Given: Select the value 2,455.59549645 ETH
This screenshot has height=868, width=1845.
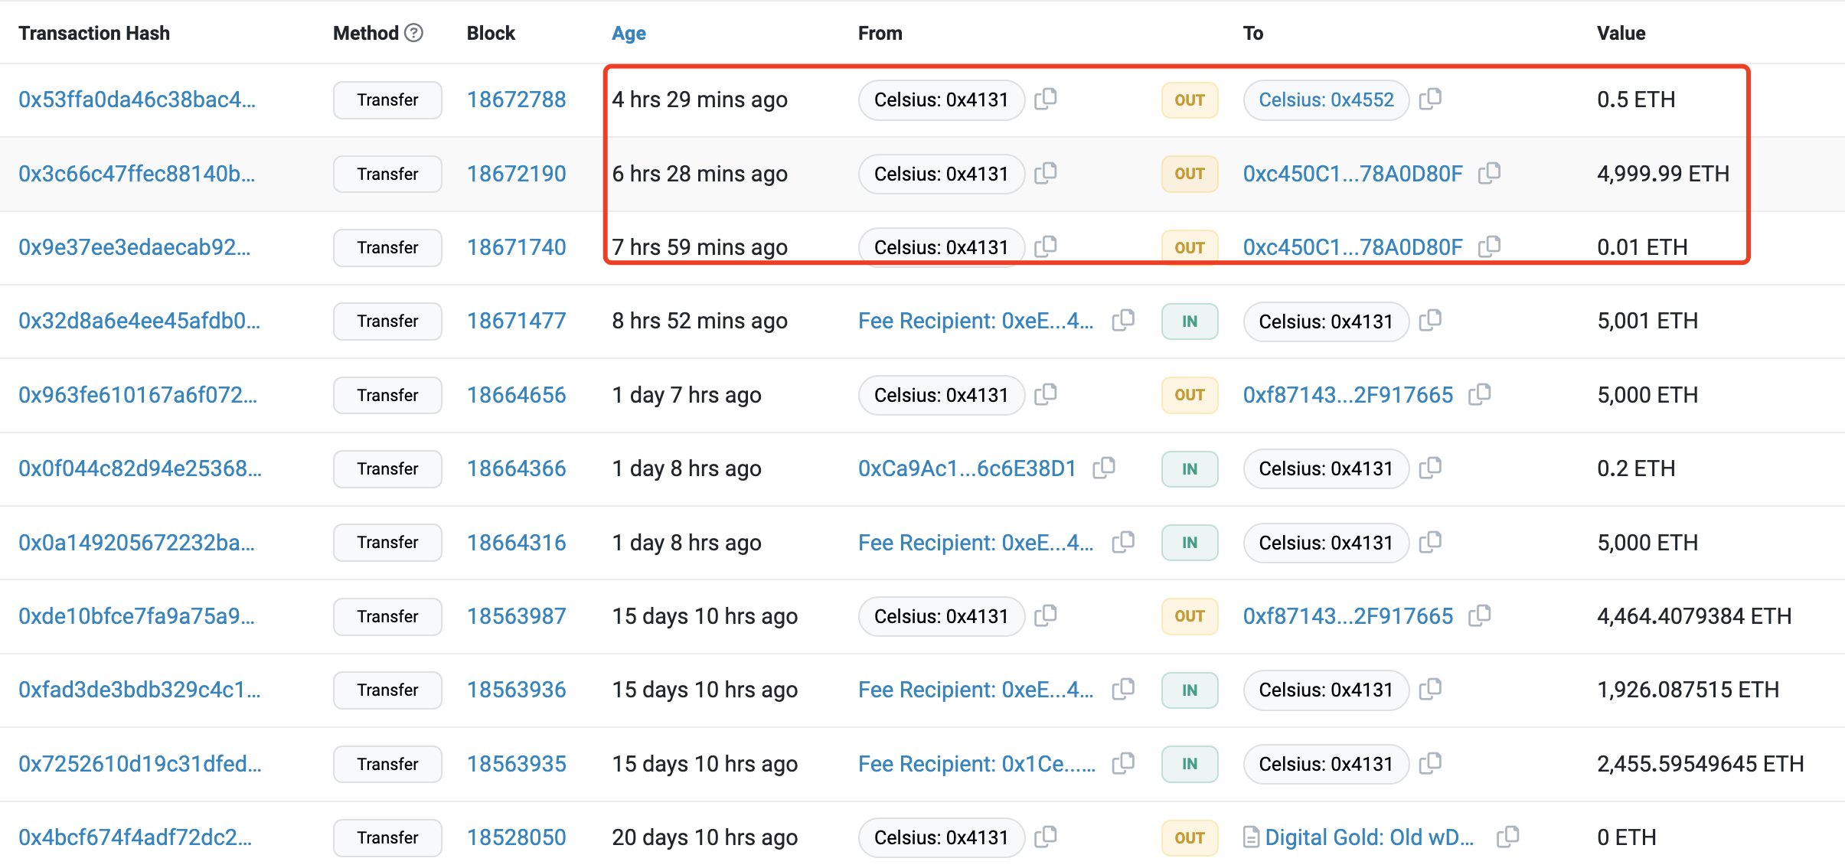Looking at the screenshot, I should pos(1700,764).
